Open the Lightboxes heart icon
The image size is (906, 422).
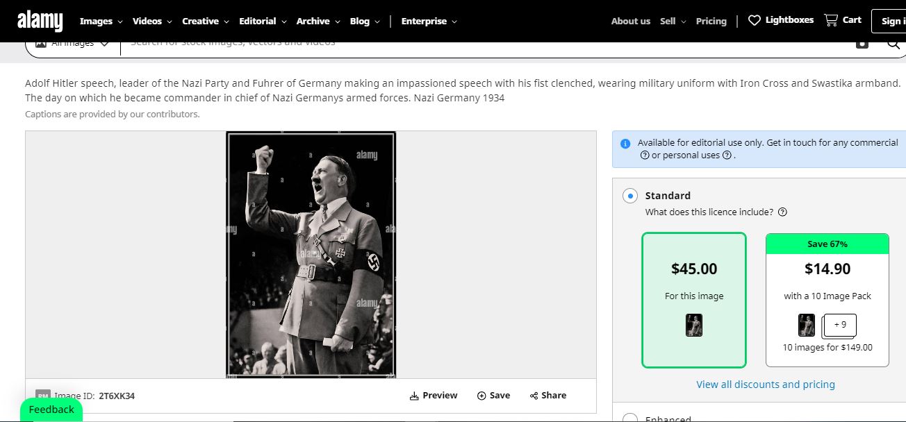755,21
